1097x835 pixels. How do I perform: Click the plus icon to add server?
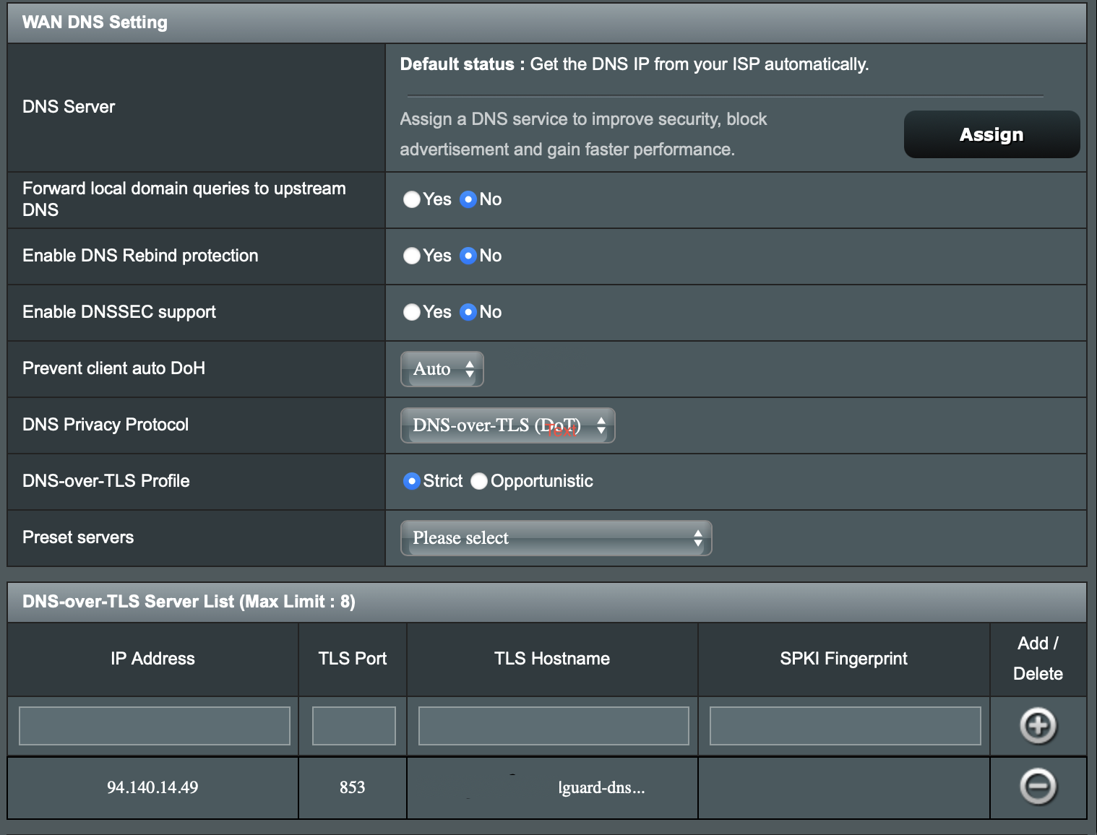point(1038,726)
